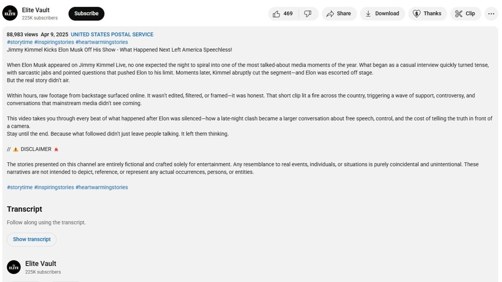Click the thumbs-up like icon
The image size is (502, 282).
pyautogui.click(x=276, y=14)
